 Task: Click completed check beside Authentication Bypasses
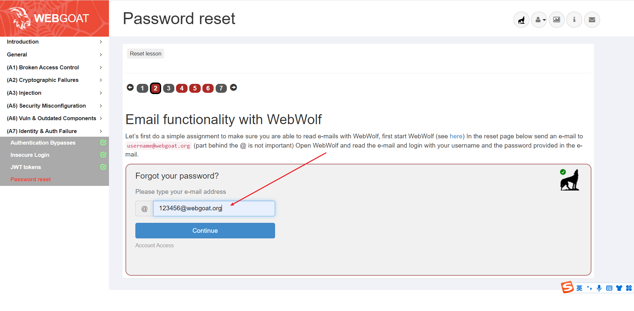coord(103,142)
